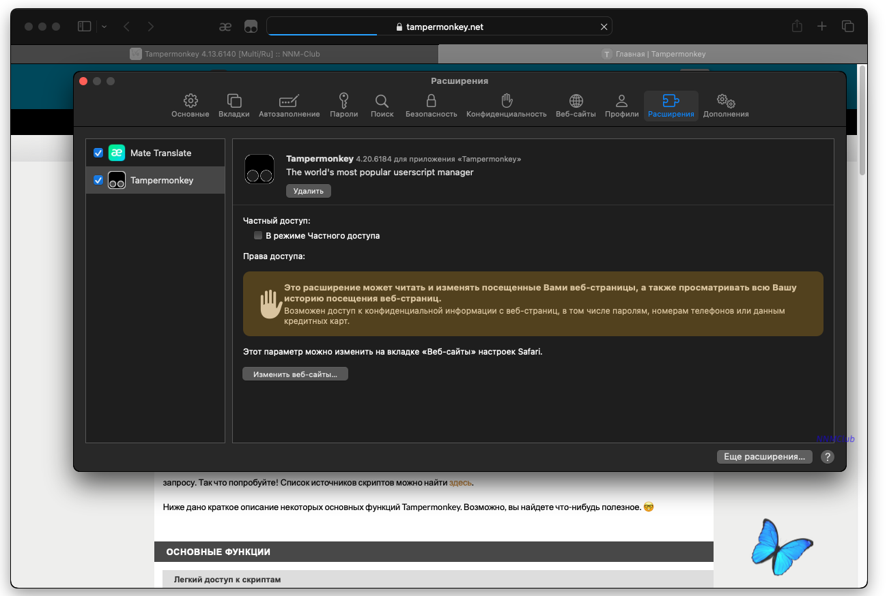Click the ОСНОВНЫЕ ФУНКЦИИ heading
887x596 pixels.
[219, 552]
